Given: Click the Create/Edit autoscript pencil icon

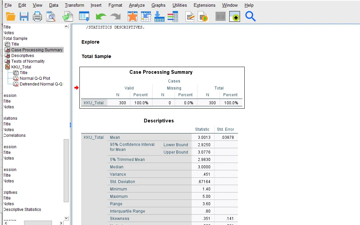Looking at the screenshot, I should point(190,17).
